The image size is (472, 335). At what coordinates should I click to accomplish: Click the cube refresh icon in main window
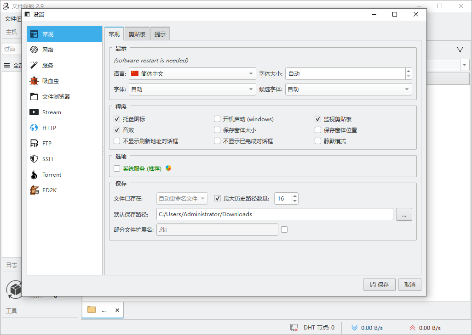14,290
